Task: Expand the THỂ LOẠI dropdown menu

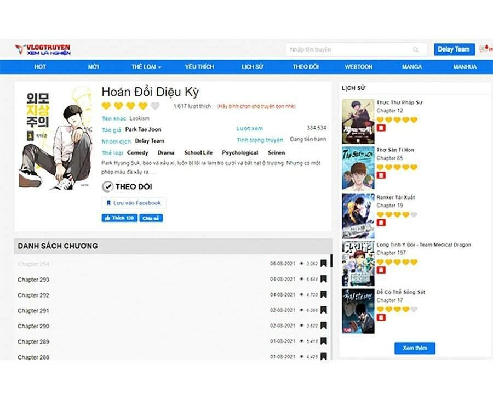Action: pyautogui.click(x=146, y=67)
